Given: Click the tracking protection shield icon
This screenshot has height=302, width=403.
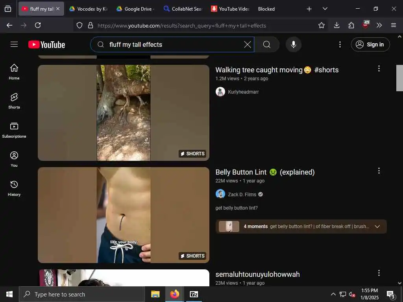Looking at the screenshot, I should 79,25.
